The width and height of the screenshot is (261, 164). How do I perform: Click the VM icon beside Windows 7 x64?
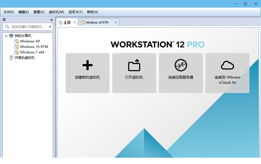click(x=16, y=52)
